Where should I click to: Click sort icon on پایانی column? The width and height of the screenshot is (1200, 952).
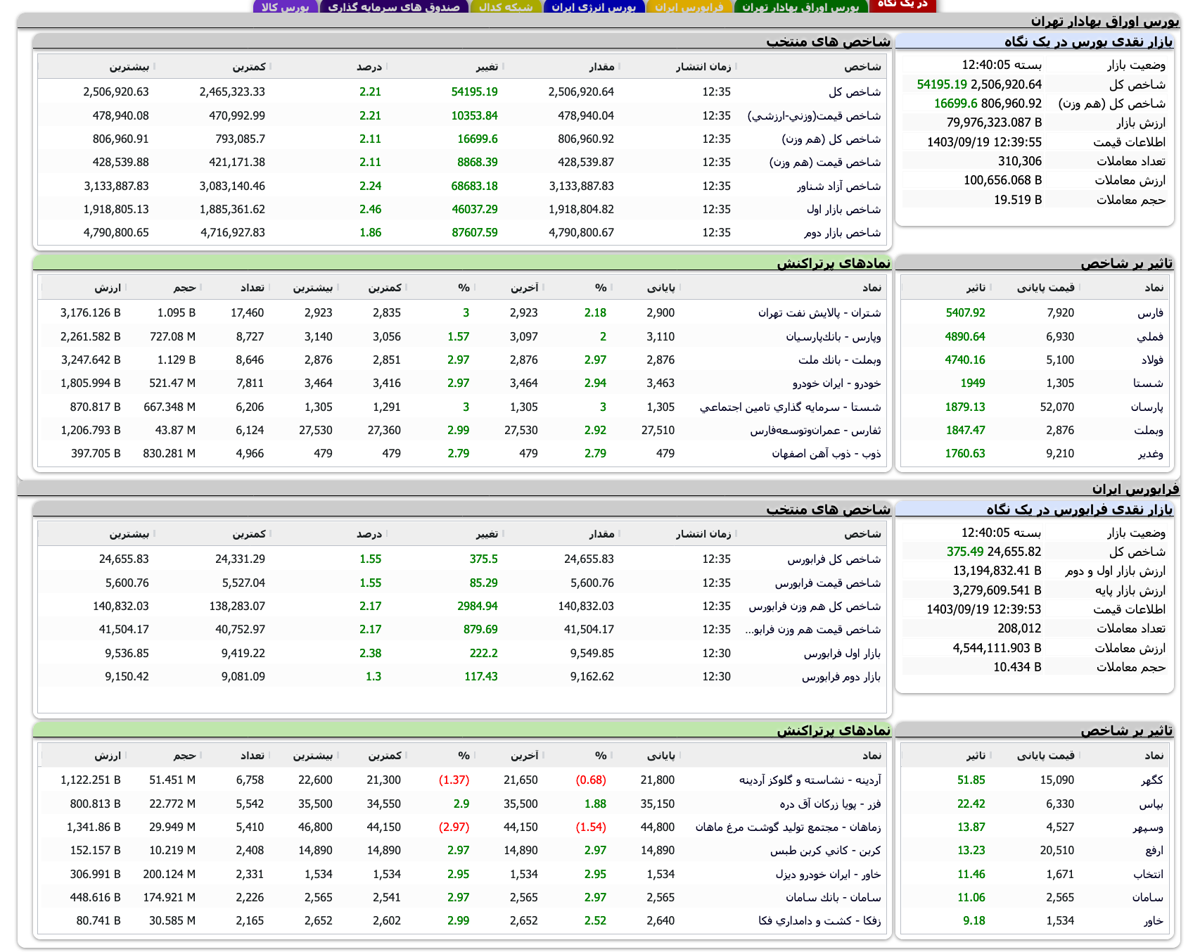click(681, 287)
